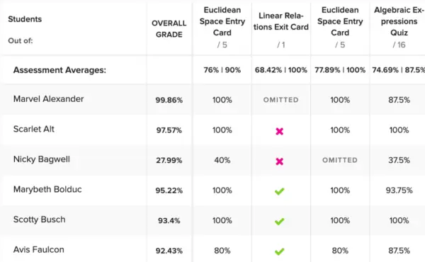
Task: Click Marybeth Bolduc's green checkmark
Action: [x=280, y=191]
